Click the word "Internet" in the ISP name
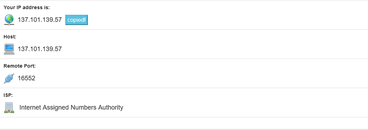This screenshot has height=130, width=368. tap(29, 107)
